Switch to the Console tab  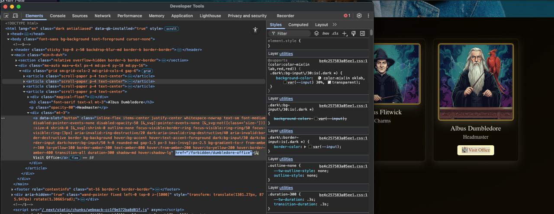pos(58,16)
